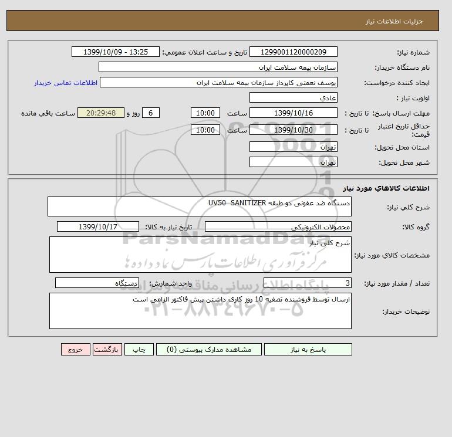
Task: Click the goods specifications text area
Action: [200, 255]
